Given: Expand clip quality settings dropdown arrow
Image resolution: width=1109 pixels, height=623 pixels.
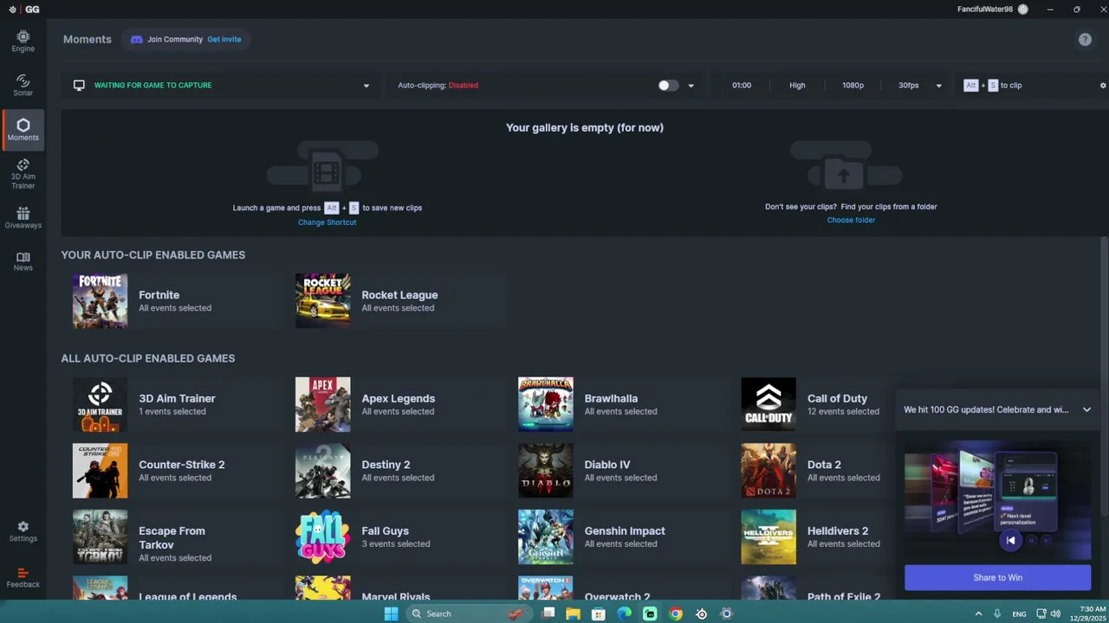Looking at the screenshot, I should point(938,86).
